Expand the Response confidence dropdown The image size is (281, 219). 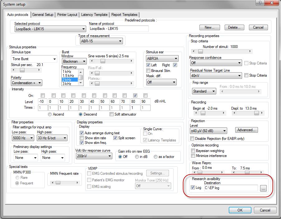coord(216,63)
